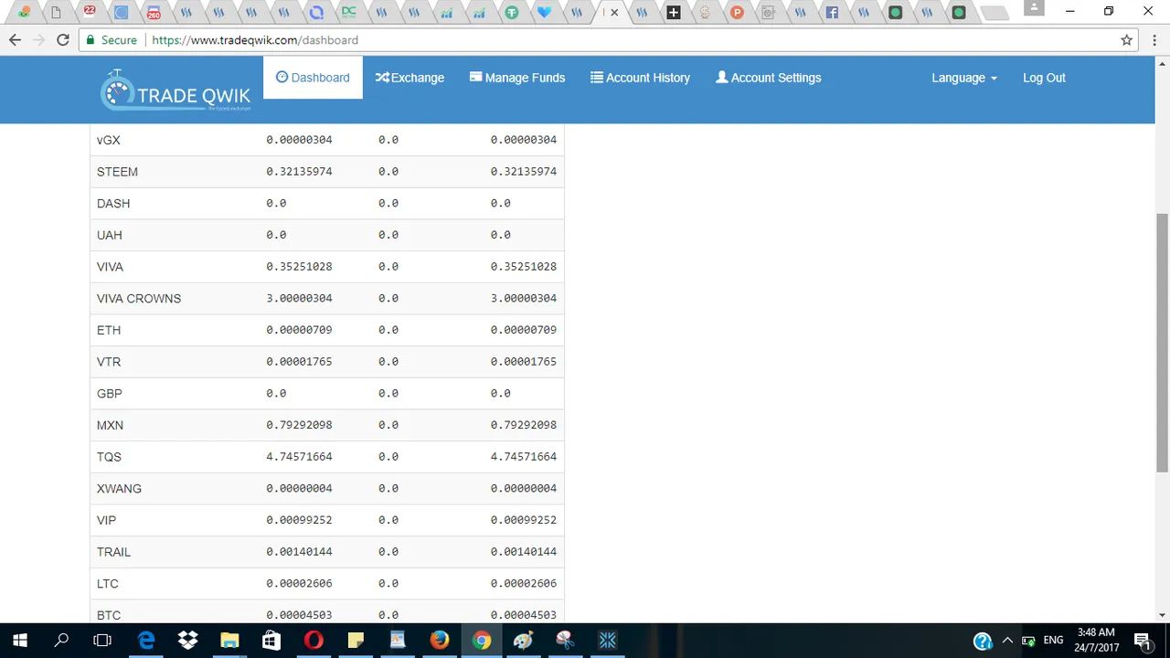Screen dimensions: 1170x658
Task: Go to Manage Funds
Action: [517, 78]
